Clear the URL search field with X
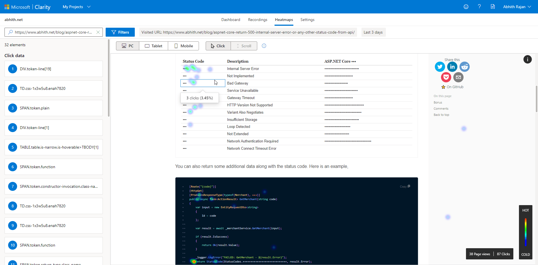 point(98,32)
